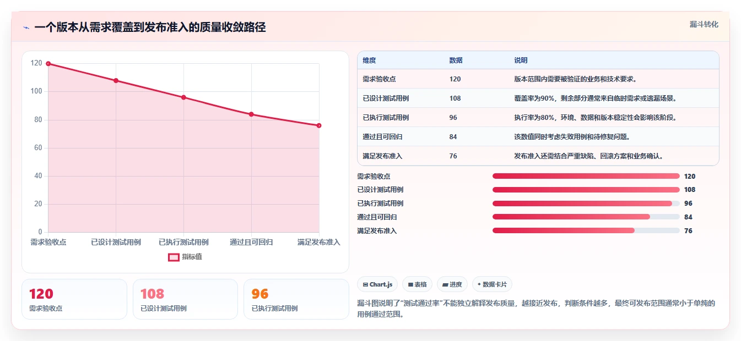Click the 76 value beside progress bar
Viewport: 741px width, 341px height.
pos(688,231)
